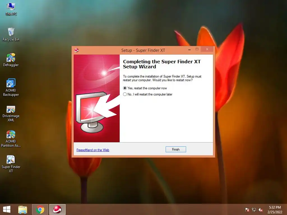Launch Defraggler desktop shortcut

[11, 60]
